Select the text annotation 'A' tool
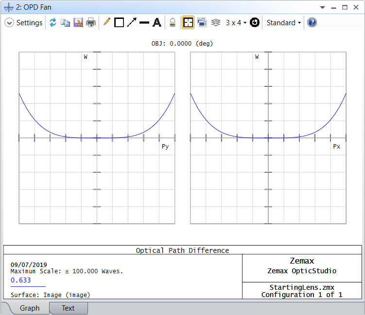This screenshot has width=365, height=315. 157,23
